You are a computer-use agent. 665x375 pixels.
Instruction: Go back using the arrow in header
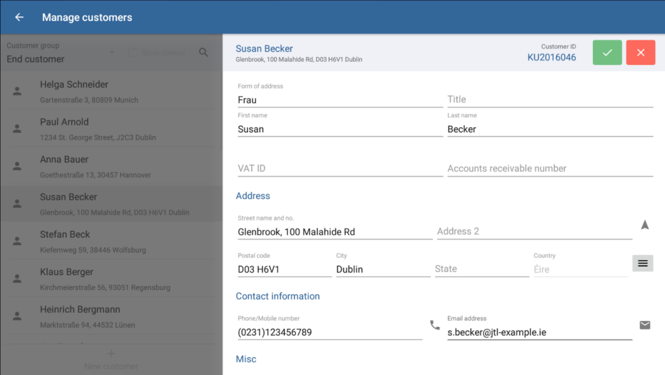[x=19, y=18]
